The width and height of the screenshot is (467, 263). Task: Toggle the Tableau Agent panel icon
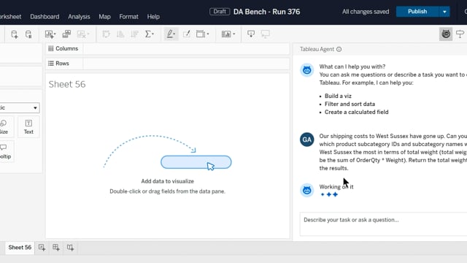[446, 34]
